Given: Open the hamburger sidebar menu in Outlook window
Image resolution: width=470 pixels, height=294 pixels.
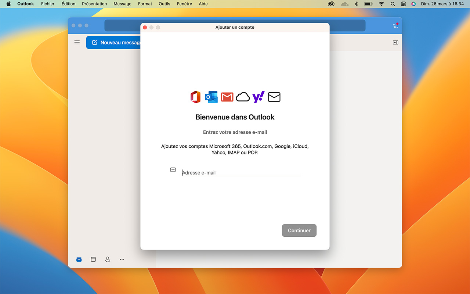Looking at the screenshot, I should (77, 43).
